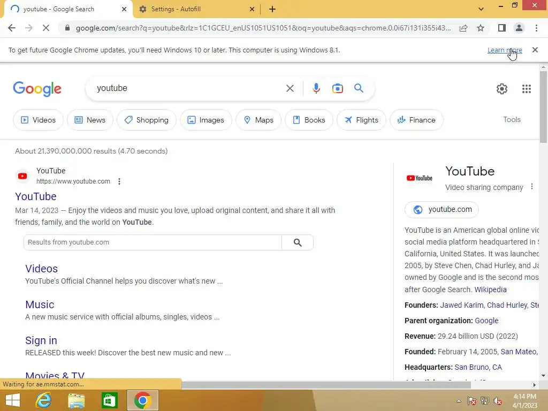Open the Windows Start button
The height and width of the screenshot is (411, 548).
13,400
